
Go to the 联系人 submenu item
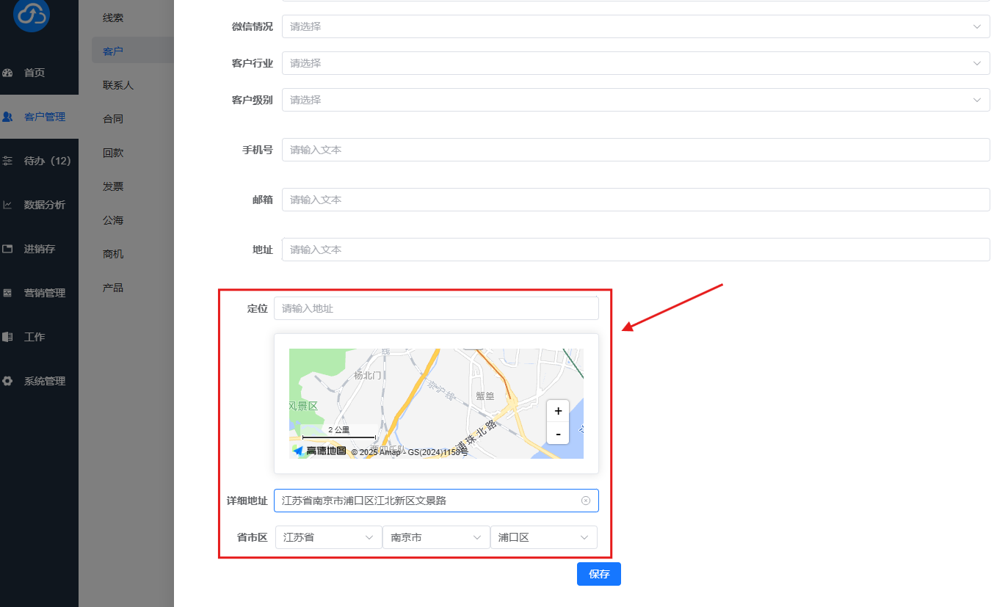[118, 85]
